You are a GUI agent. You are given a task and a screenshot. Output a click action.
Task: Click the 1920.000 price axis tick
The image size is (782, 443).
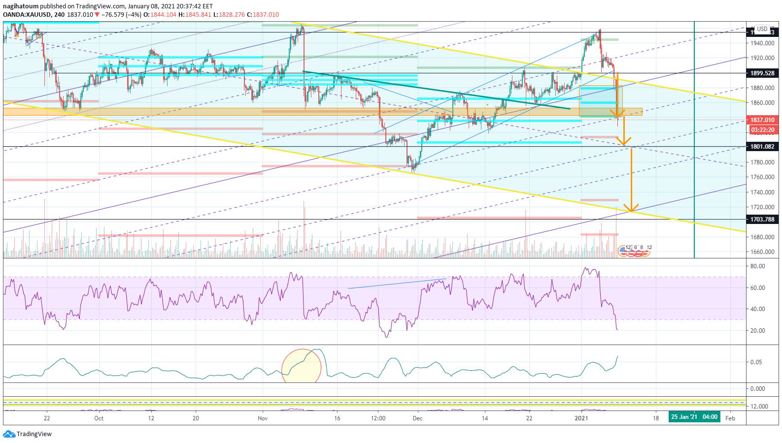tap(763, 58)
